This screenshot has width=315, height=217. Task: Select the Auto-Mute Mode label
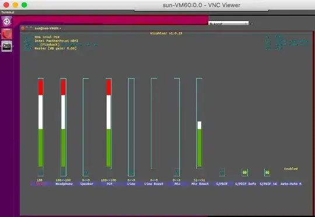[x=291, y=184]
